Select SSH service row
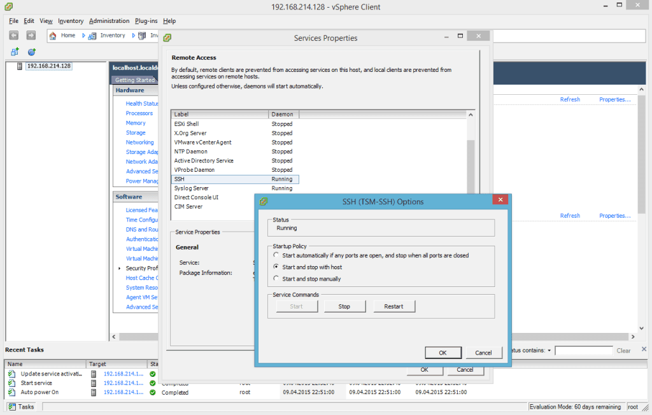The height and width of the screenshot is (415, 652). click(235, 179)
